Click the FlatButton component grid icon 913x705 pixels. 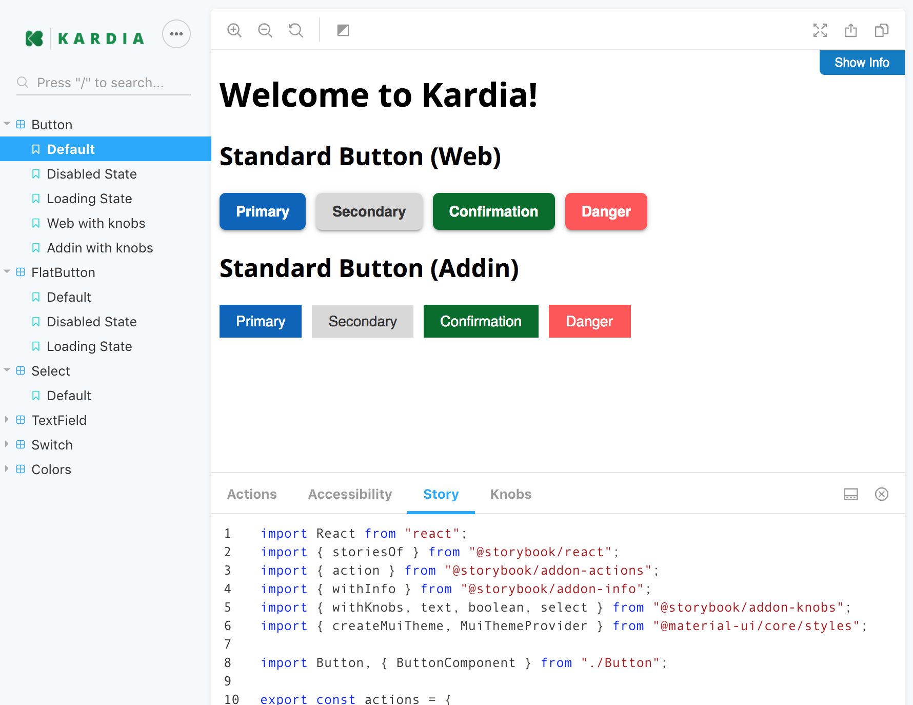21,272
